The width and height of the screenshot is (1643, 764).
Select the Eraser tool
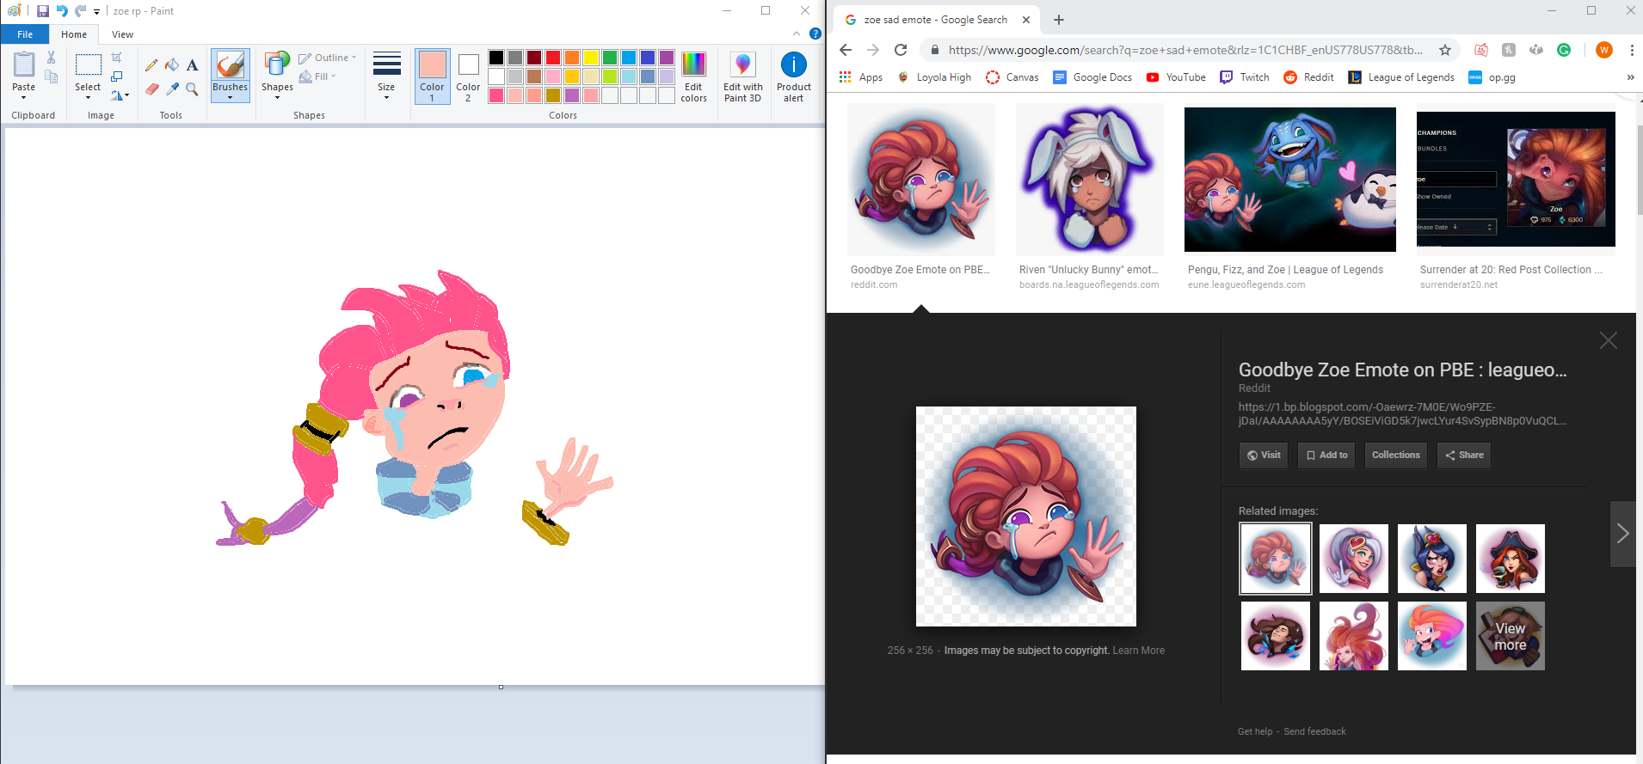coord(151,89)
